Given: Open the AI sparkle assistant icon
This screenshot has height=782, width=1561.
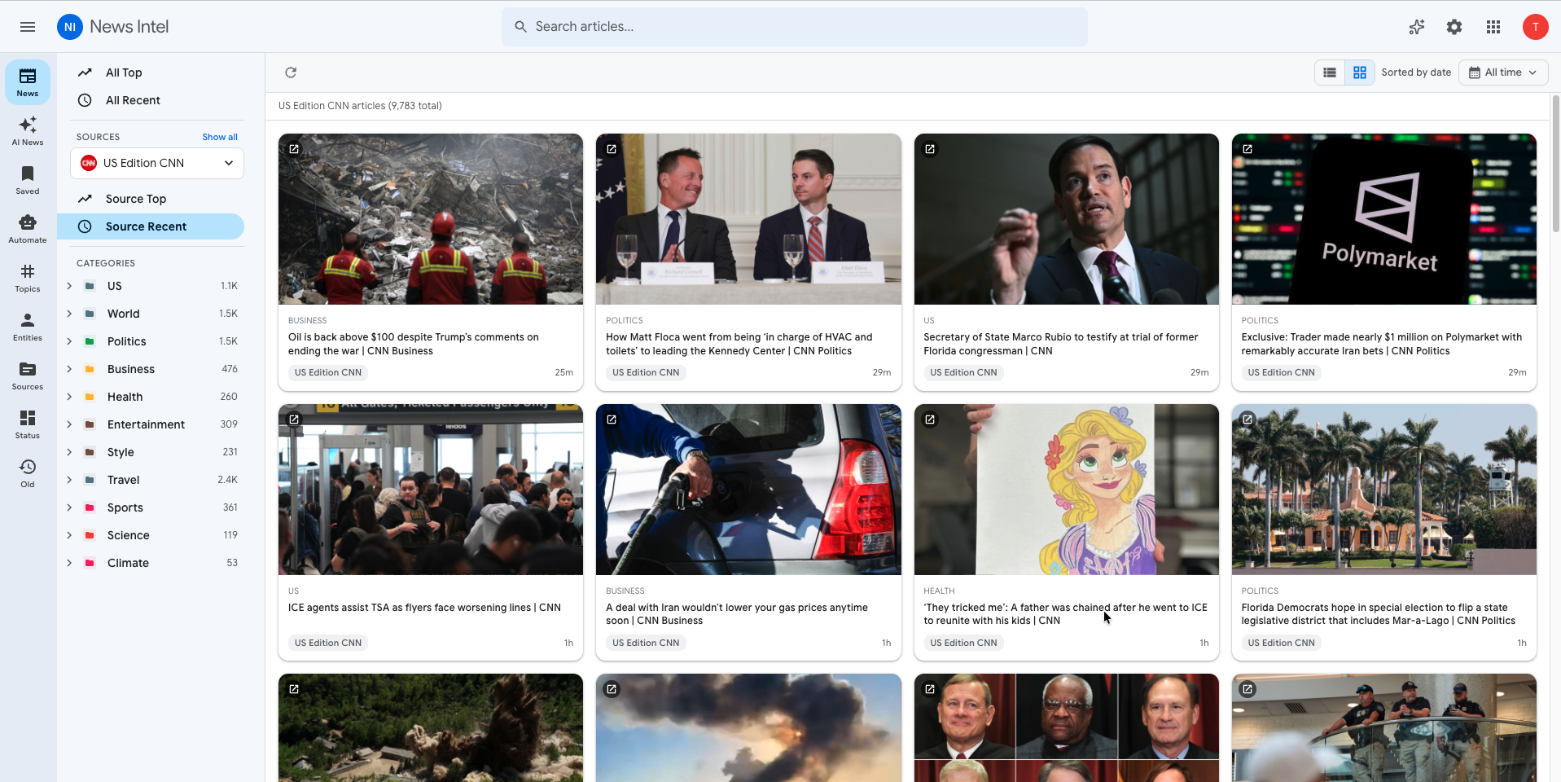Looking at the screenshot, I should [x=1417, y=27].
